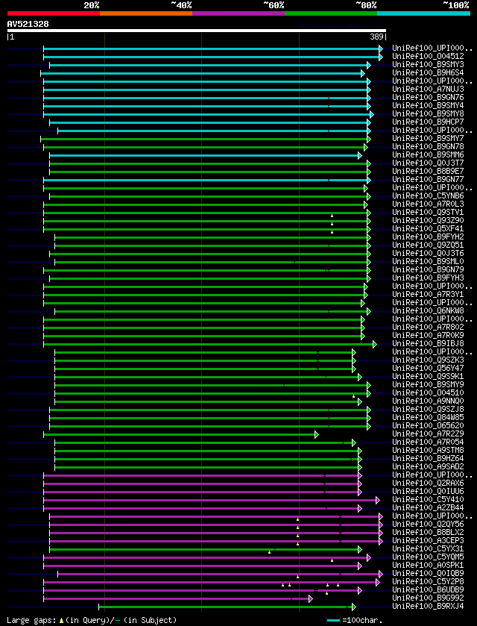This screenshot has height=626, width=477.
Task: Select hit label UniRef100_B9SMY4
Action: pos(428,105)
